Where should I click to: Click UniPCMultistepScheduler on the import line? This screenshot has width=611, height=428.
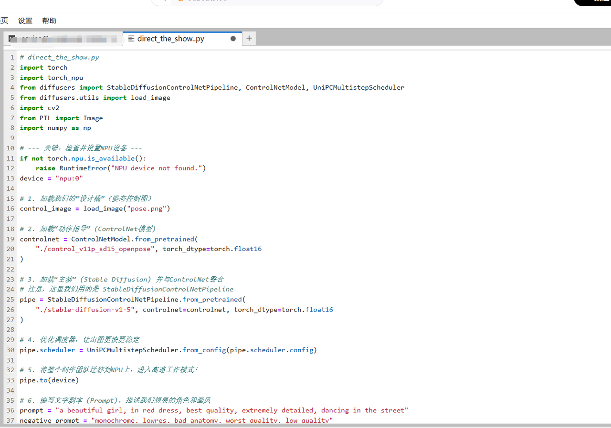pos(358,87)
